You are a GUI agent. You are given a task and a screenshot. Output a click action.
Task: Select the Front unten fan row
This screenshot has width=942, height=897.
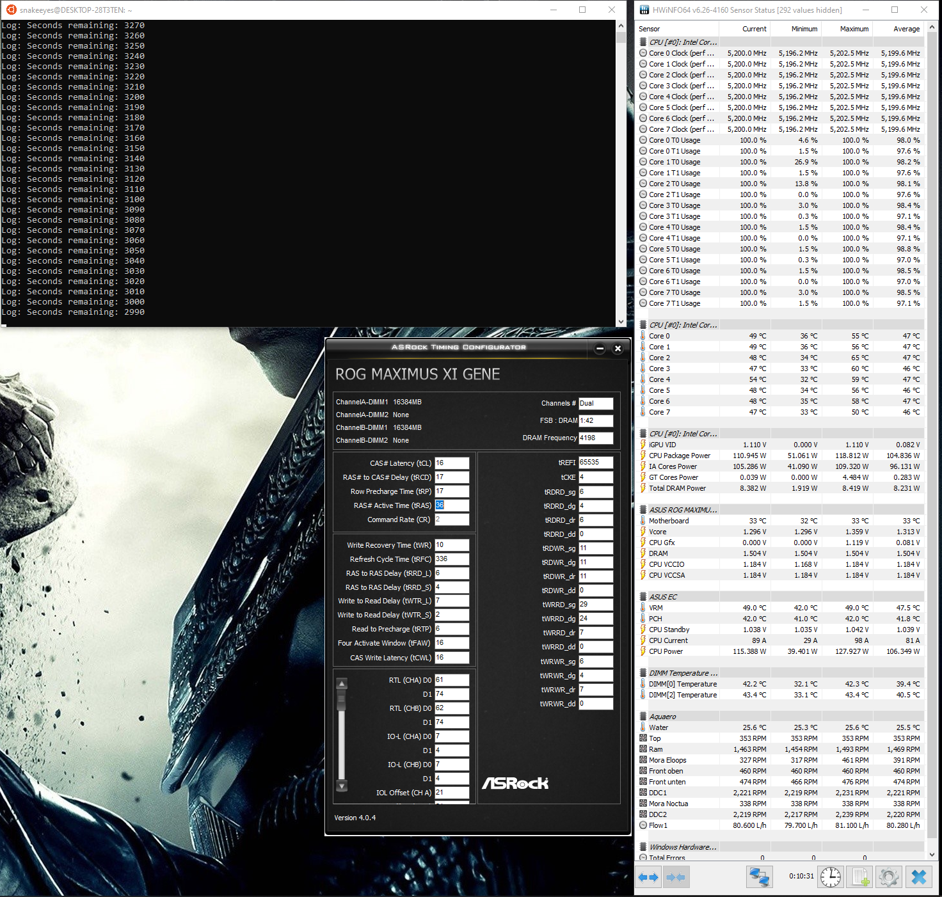(x=780, y=782)
